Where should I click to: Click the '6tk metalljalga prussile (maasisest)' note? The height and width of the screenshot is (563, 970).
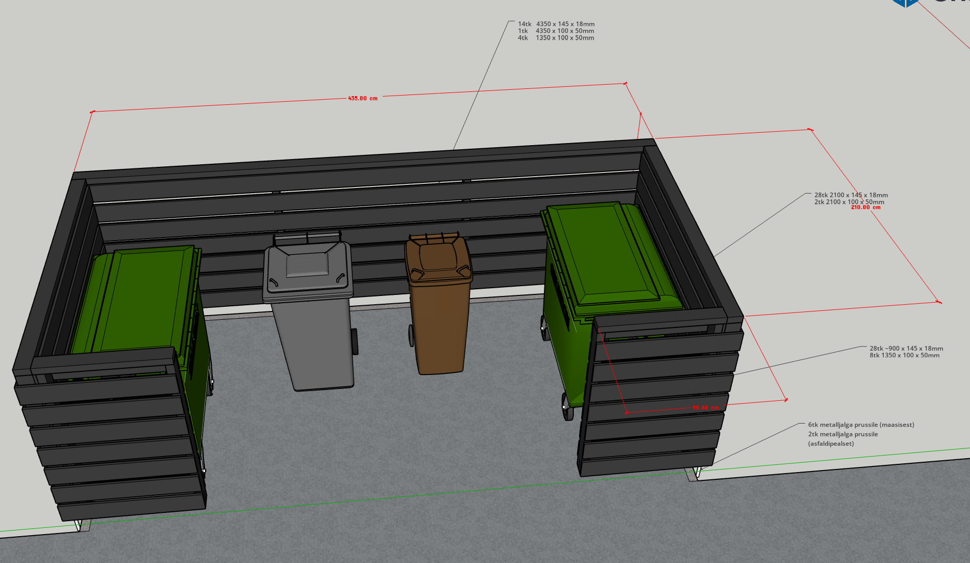(x=861, y=425)
